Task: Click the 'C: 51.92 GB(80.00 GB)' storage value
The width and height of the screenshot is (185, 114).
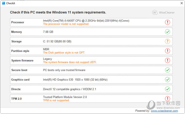Action: click(x=57, y=41)
